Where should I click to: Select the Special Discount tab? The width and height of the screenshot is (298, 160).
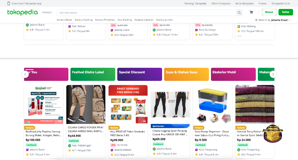pyautogui.click(x=139, y=74)
